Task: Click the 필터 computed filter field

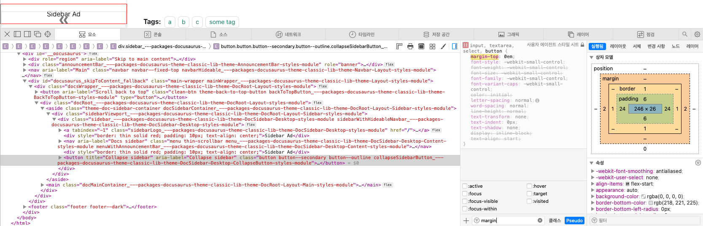Action: click(645, 221)
